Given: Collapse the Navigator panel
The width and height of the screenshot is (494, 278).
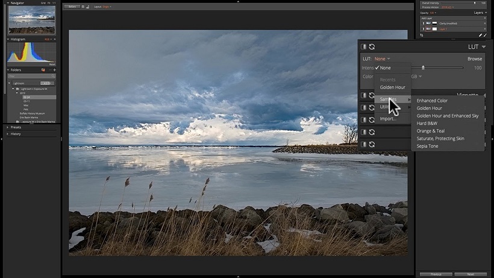Looking at the screenshot, I should click(x=8, y=3).
